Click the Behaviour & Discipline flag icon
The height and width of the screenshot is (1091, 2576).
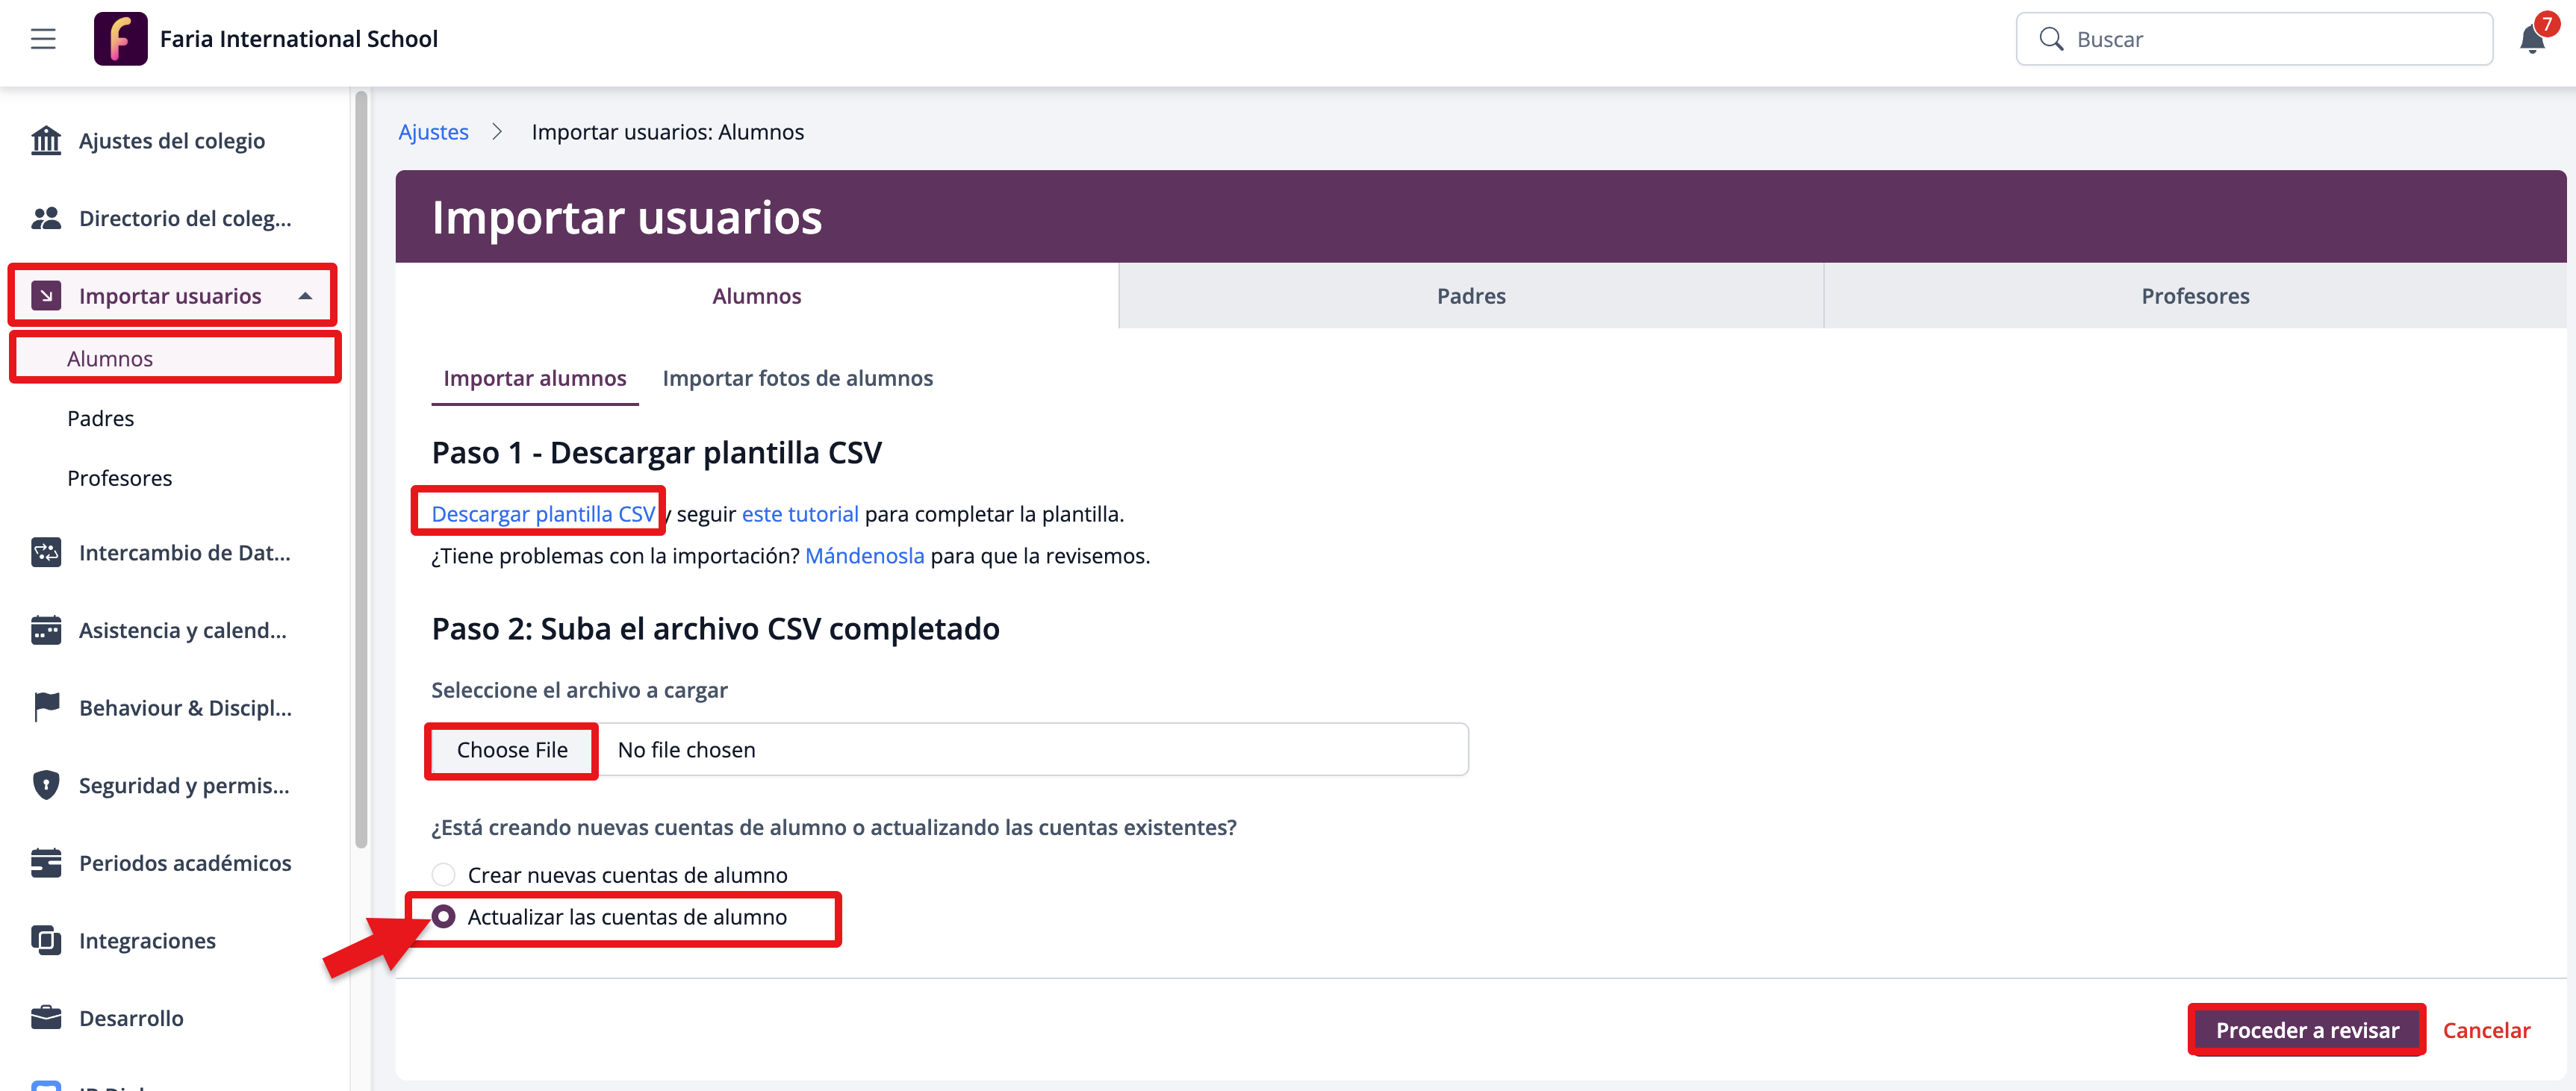pos(46,707)
